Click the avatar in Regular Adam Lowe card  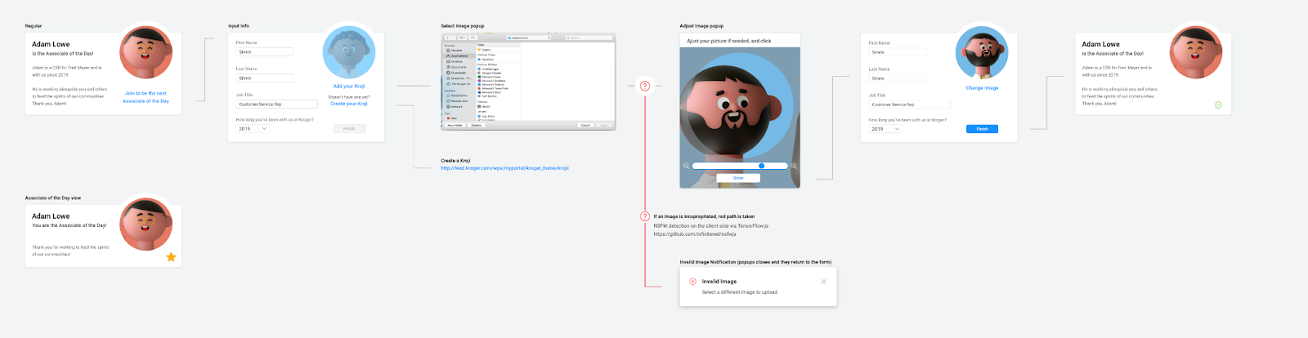[146, 52]
